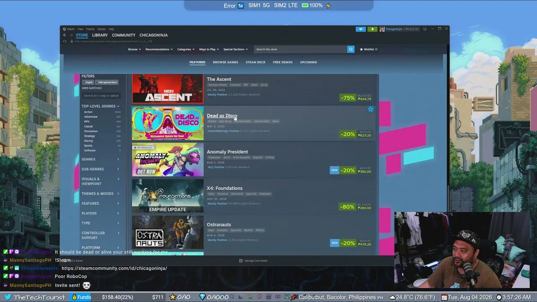Click the Wishlist star icon
537x302 pixels.
point(361,49)
